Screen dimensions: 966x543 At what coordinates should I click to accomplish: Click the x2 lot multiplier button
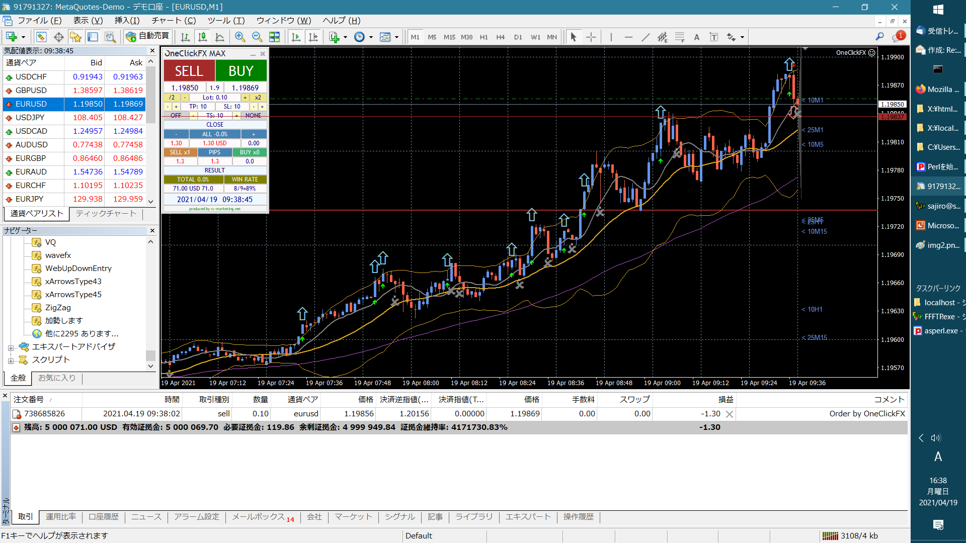tap(258, 98)
